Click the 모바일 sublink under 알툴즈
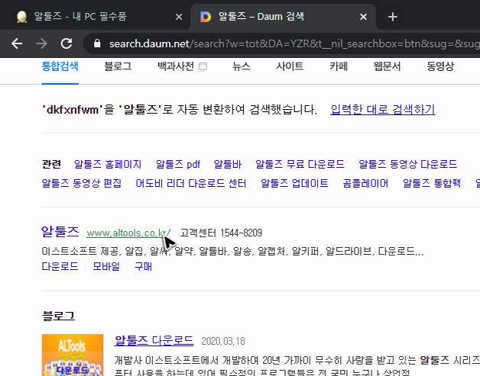 (106, 267)
